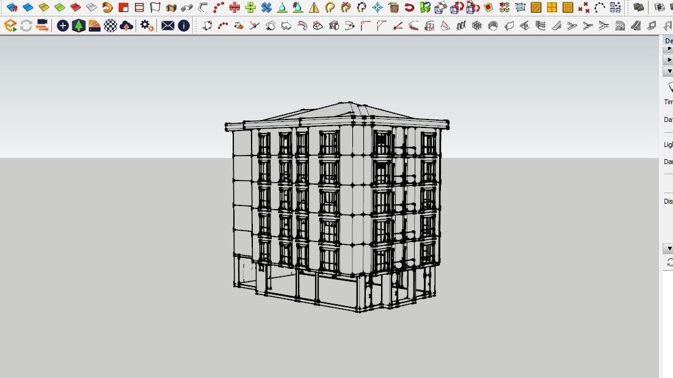Image resolution: width=673 pixels, height=378 pixels.
Task: Click the gray Enscape live sync arrows
Action: [26, 26]
